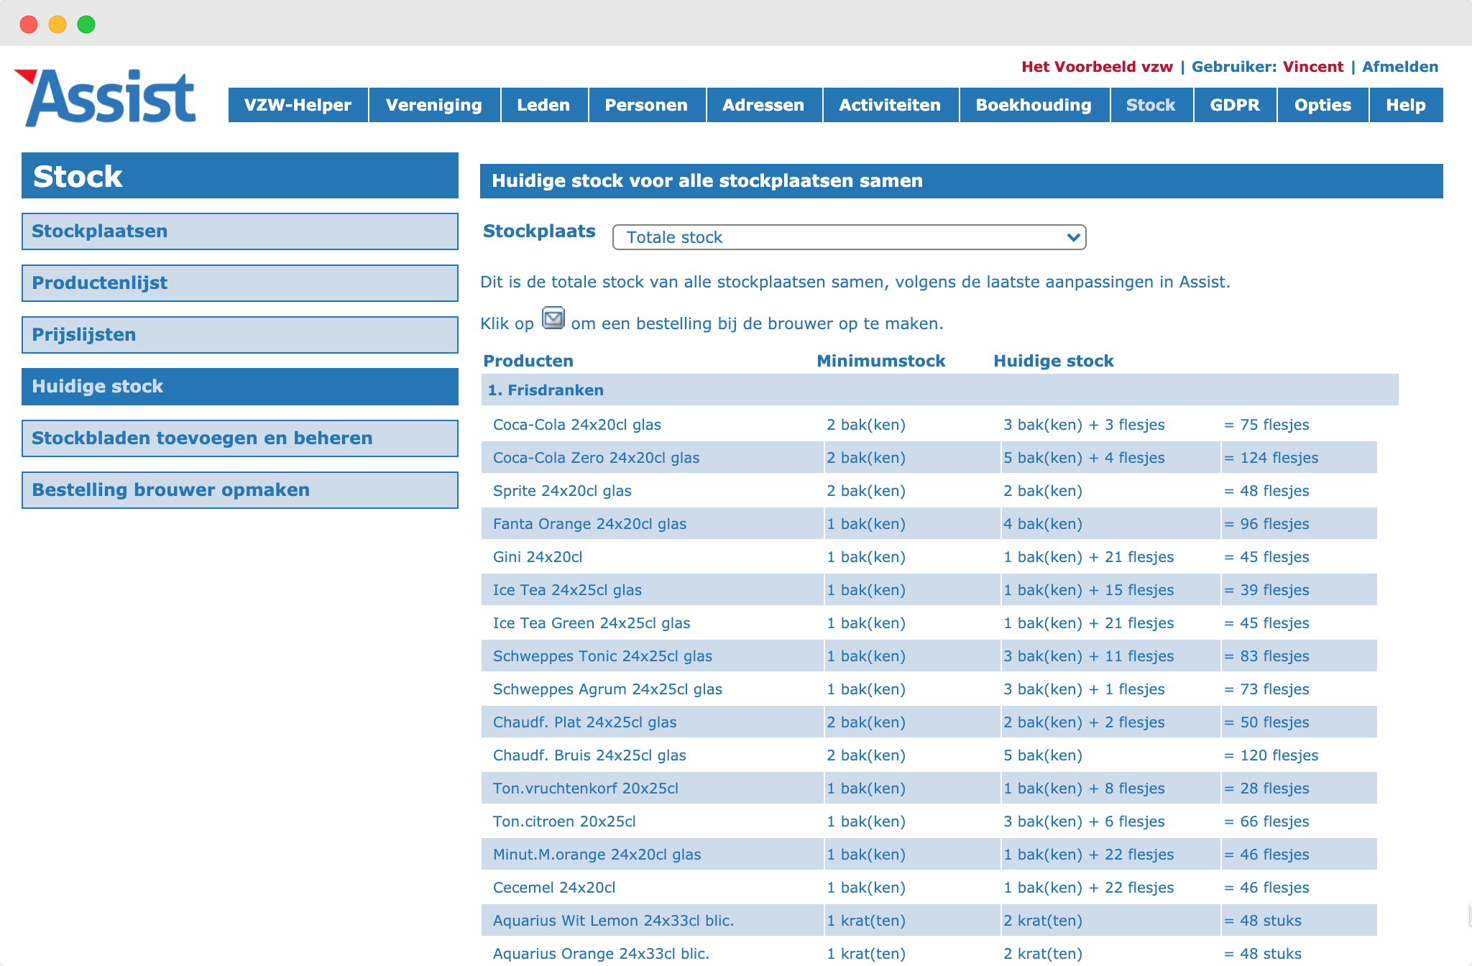Open the Opties menu
This screenshot has width=1472, height=966.
[1322, 105]
